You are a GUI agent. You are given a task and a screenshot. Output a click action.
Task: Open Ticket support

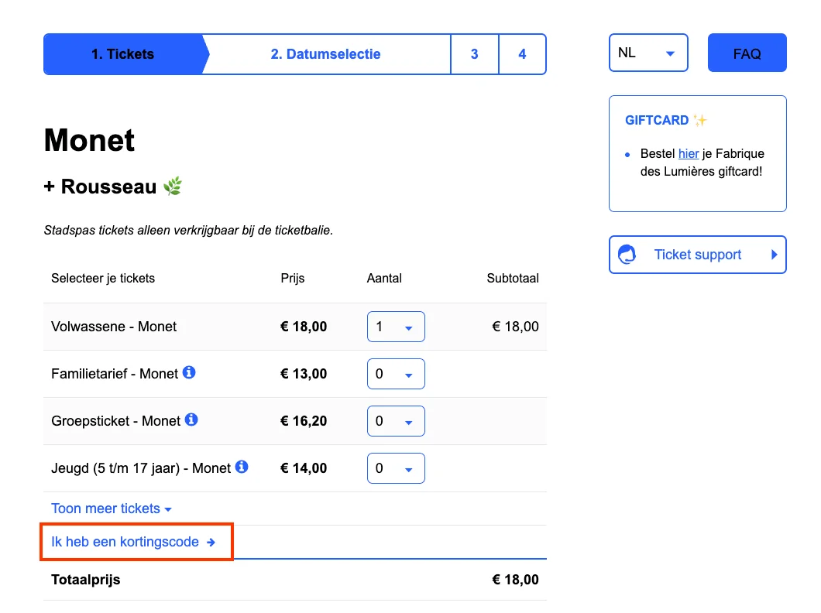point(697,255)
